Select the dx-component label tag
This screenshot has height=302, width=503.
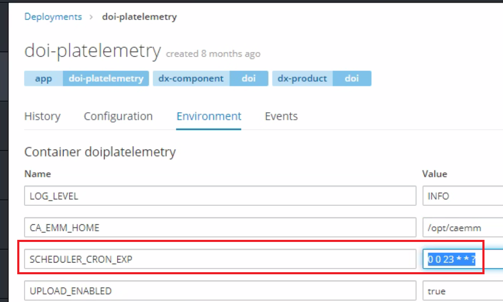pos(191,79)
